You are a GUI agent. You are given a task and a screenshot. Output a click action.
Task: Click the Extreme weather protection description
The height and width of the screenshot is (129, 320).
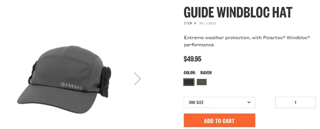[x=247, y=41]
